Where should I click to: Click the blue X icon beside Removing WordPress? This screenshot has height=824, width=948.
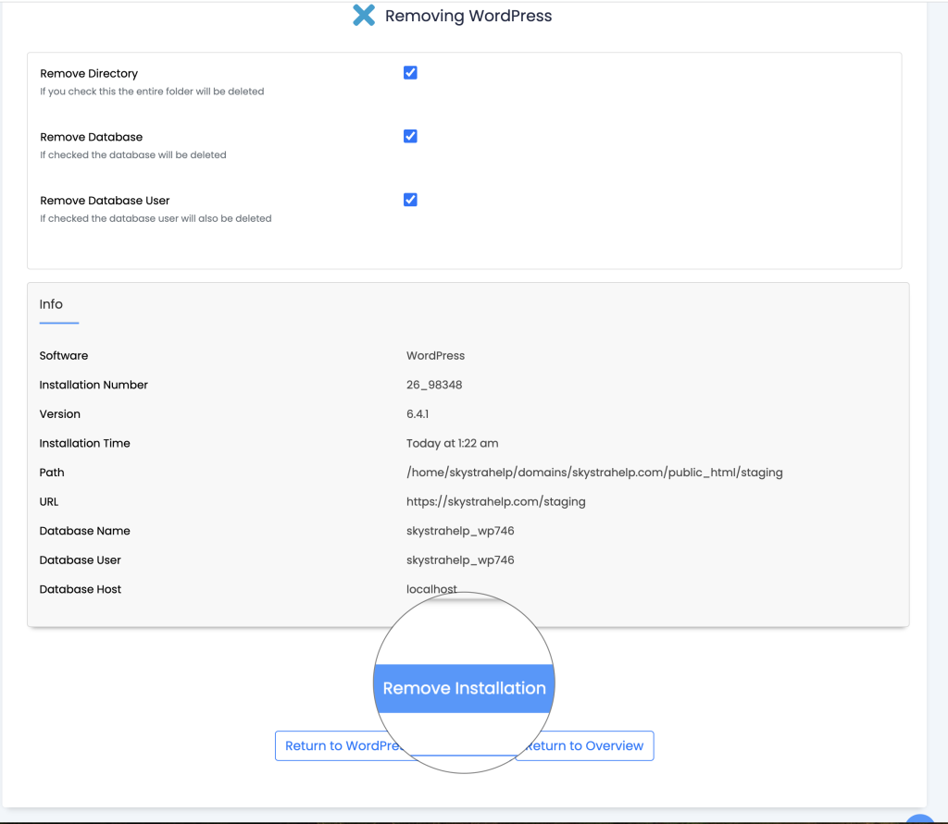[364, 16]
